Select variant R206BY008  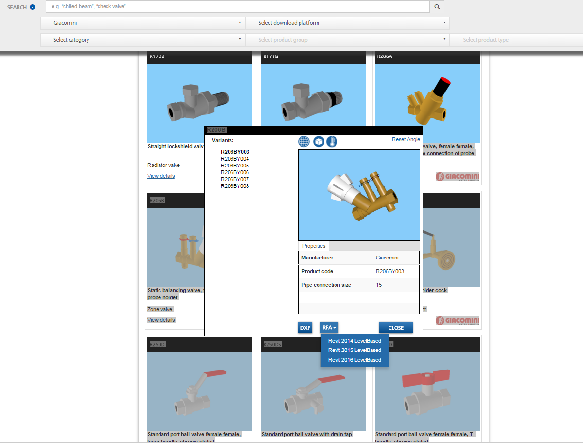pos(235,186)
